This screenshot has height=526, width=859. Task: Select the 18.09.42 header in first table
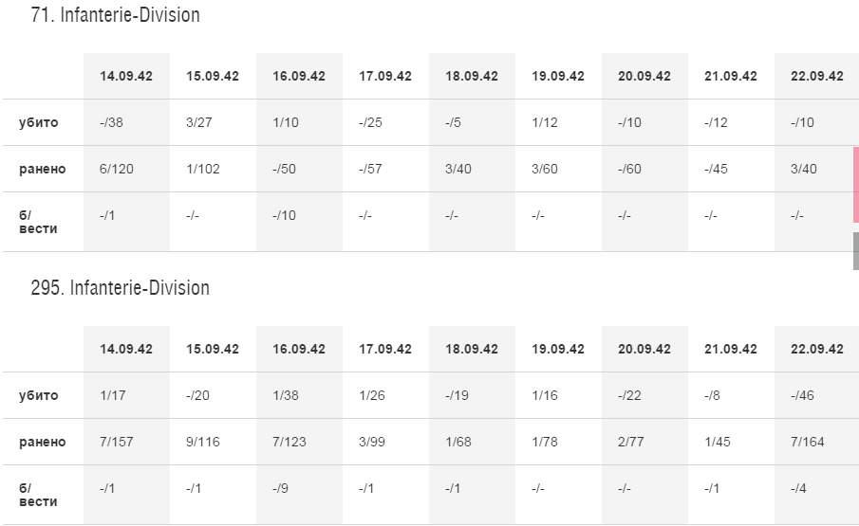(x=472, y=76)
